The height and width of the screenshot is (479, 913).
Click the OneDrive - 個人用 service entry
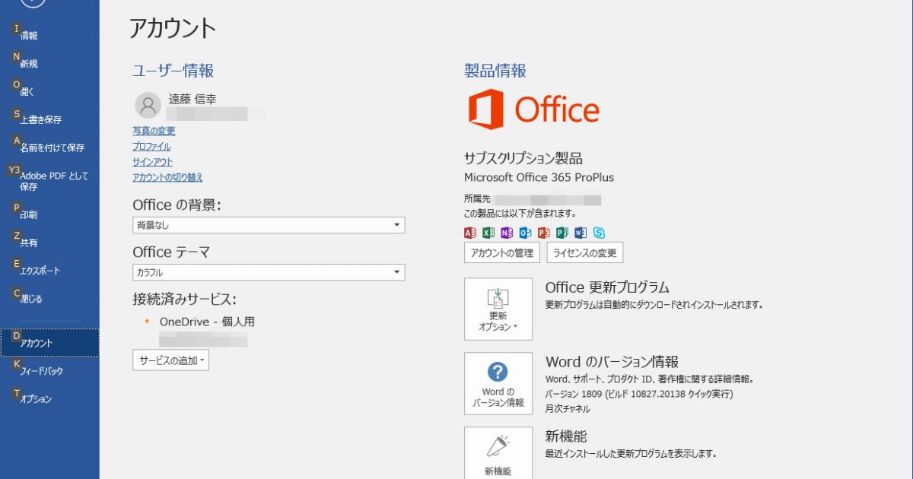click(207, 322)
